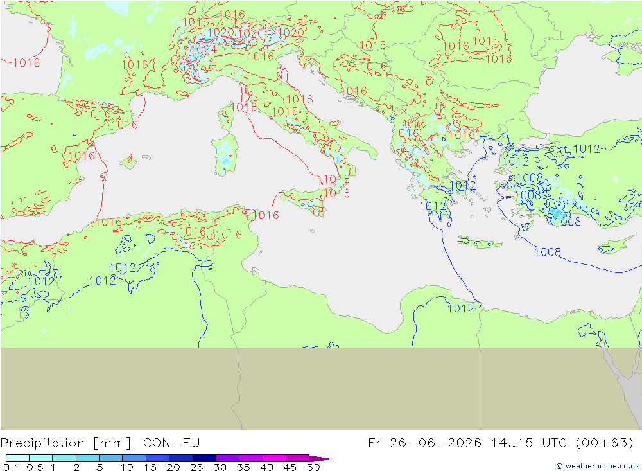This screenshot has width=642, height=471.
Task: Choose the 20–25 mm legend swatch
Action: click(181, 458)
